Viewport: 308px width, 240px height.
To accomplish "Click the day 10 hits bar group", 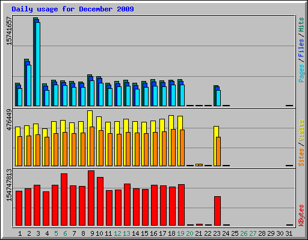I will click(100, 91).
